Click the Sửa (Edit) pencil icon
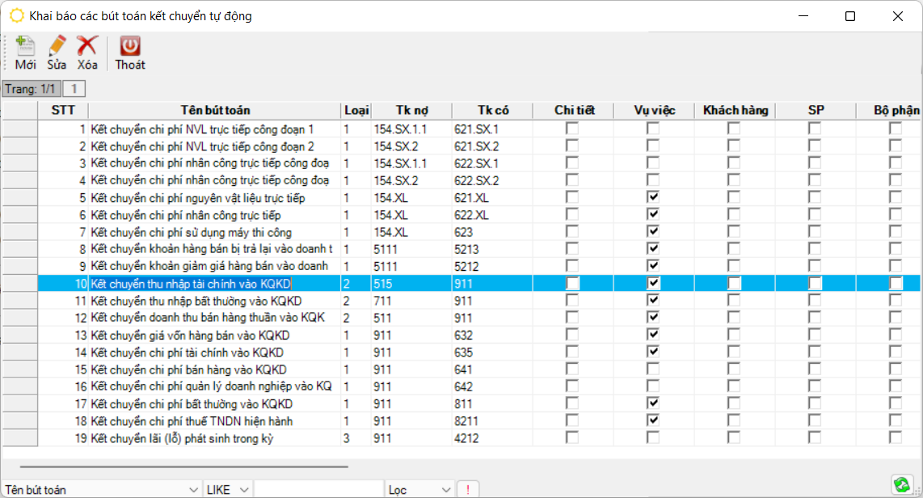Image resolution: width=923 pixels, height=498 pixels. click(57, 47)
